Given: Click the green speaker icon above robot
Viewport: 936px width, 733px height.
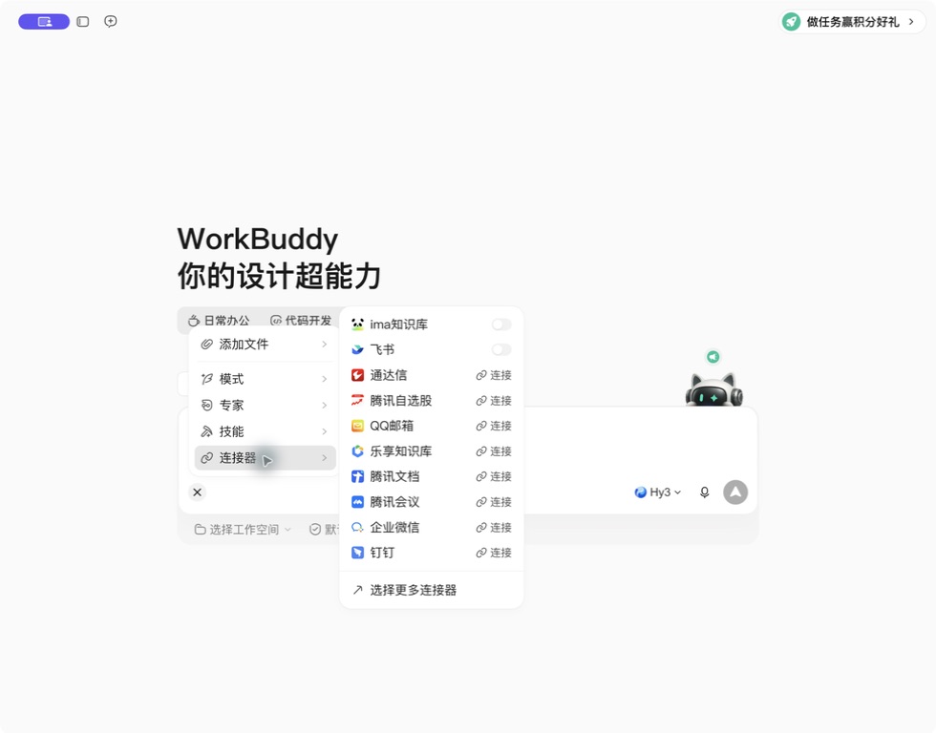Looking at the screenshot, I should (713, 357).
